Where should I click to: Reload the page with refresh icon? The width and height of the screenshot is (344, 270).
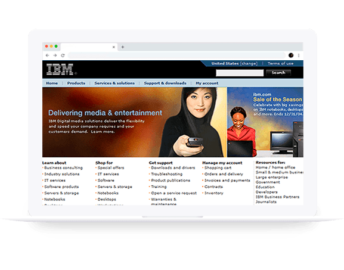coord(63,55)
